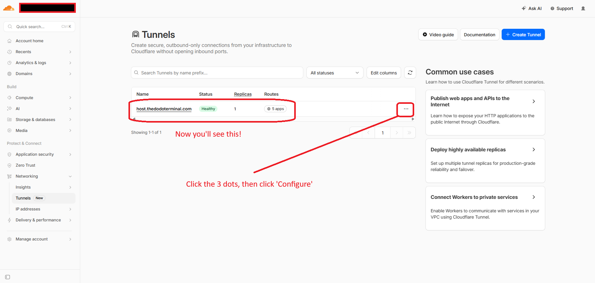Screen dimensions: 595x283
Task: Expand the Manage account chevron
Action: tap(70, 239)
